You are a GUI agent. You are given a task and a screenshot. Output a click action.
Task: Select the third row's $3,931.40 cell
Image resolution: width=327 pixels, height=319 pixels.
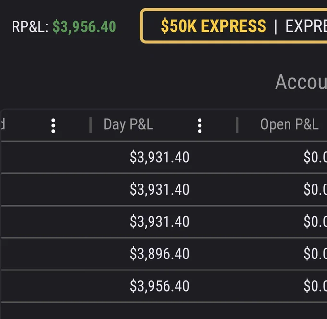[x=160, y=221]
